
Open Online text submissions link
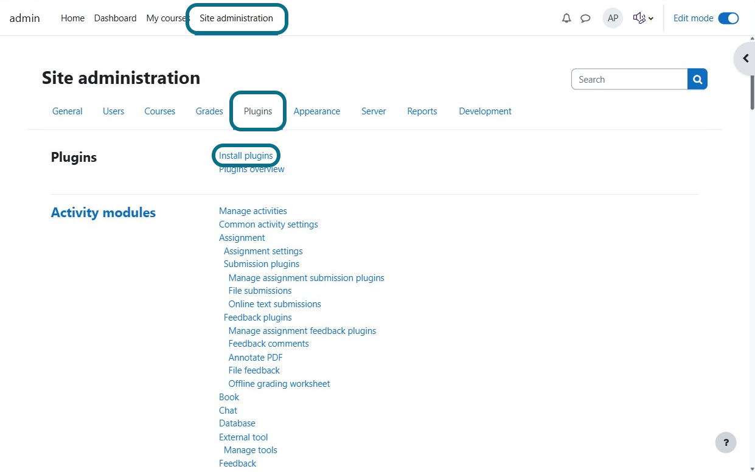tap(274, 304)
